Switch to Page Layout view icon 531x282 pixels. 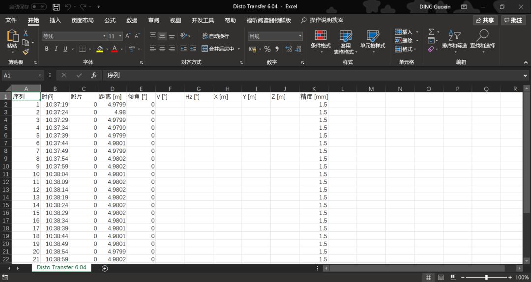(x=441, y=278)
